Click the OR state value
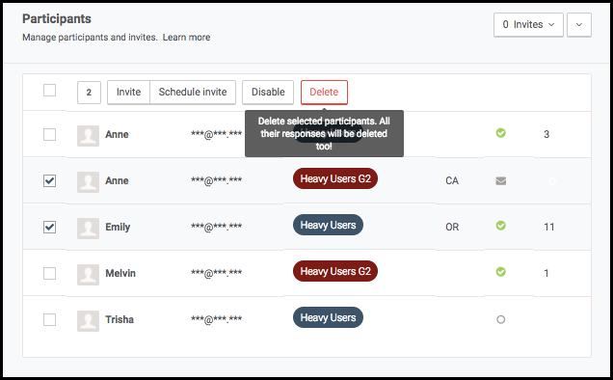This screenshot has width=613, height=380. click(x=452, y=227)
